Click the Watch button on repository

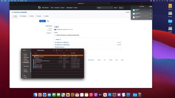[x=128, y=12]
